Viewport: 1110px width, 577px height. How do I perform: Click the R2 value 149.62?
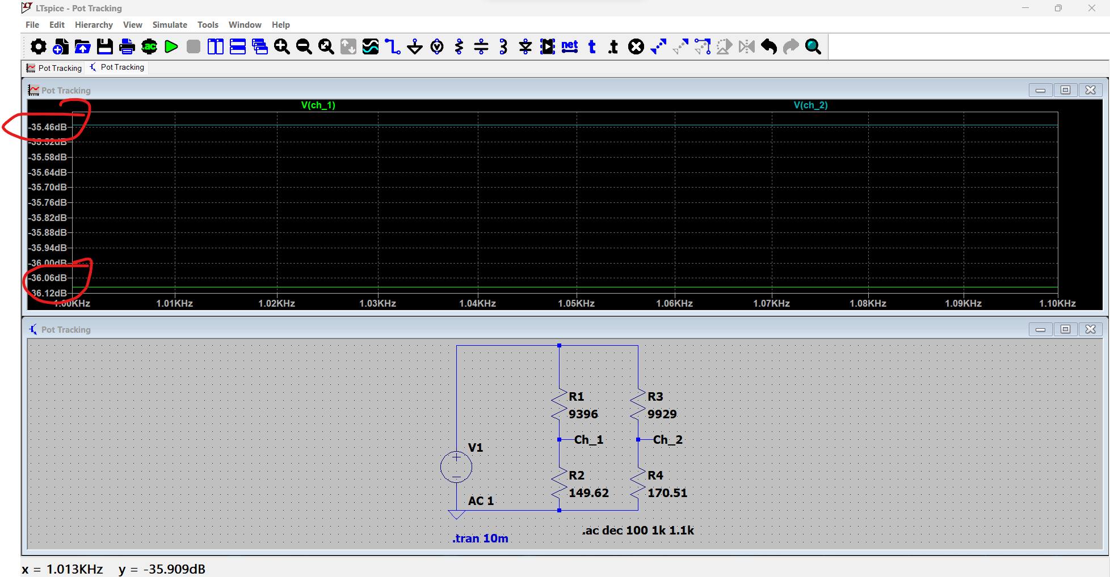588,493
